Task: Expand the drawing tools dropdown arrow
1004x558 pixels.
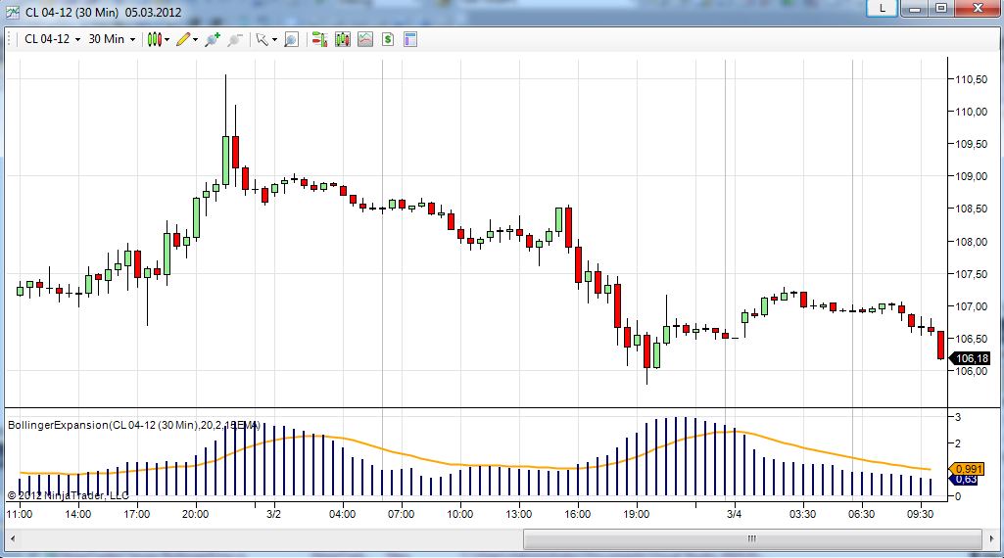Action: pyautogui.click(x=195, y=40)
